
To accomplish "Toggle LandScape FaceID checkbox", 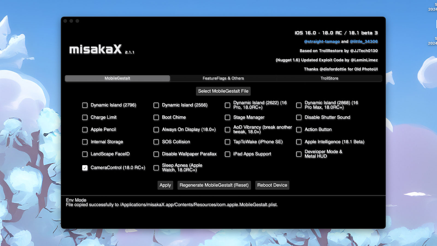I will click(85, 154).
